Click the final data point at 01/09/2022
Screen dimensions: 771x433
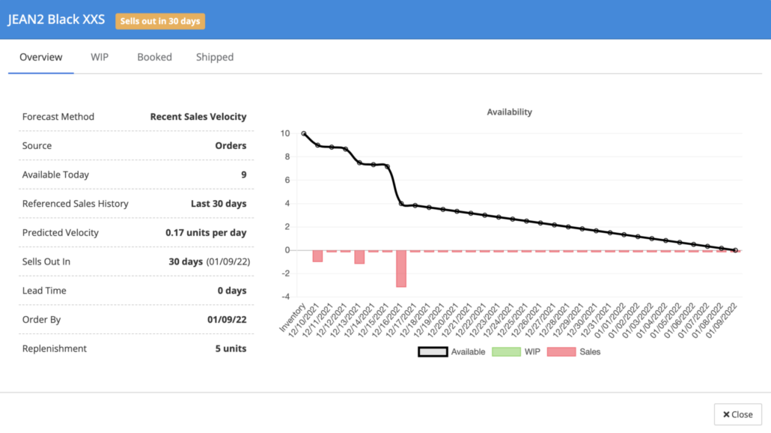point(735,250)
